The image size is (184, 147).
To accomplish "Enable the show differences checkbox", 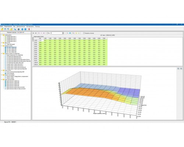I will click(x=84, y=33).
